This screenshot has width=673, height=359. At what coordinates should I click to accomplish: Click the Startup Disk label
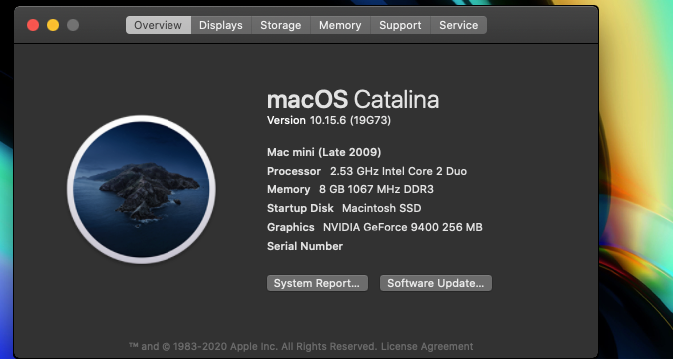[300, 208]
